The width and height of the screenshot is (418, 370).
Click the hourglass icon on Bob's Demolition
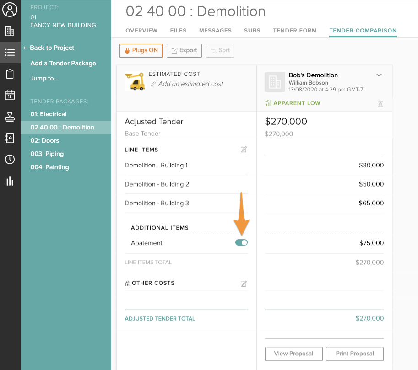click(380, 104)
